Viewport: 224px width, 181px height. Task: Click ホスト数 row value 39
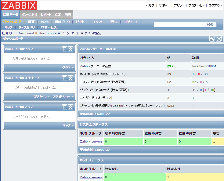[x=169, y=74]
